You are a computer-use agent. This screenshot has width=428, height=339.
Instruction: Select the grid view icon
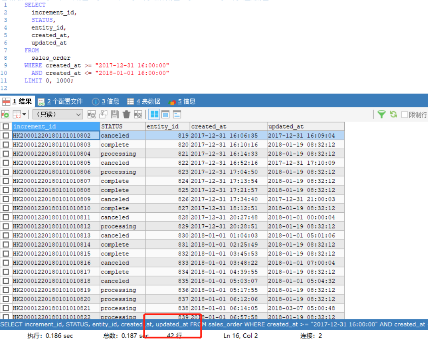[154, 115]
